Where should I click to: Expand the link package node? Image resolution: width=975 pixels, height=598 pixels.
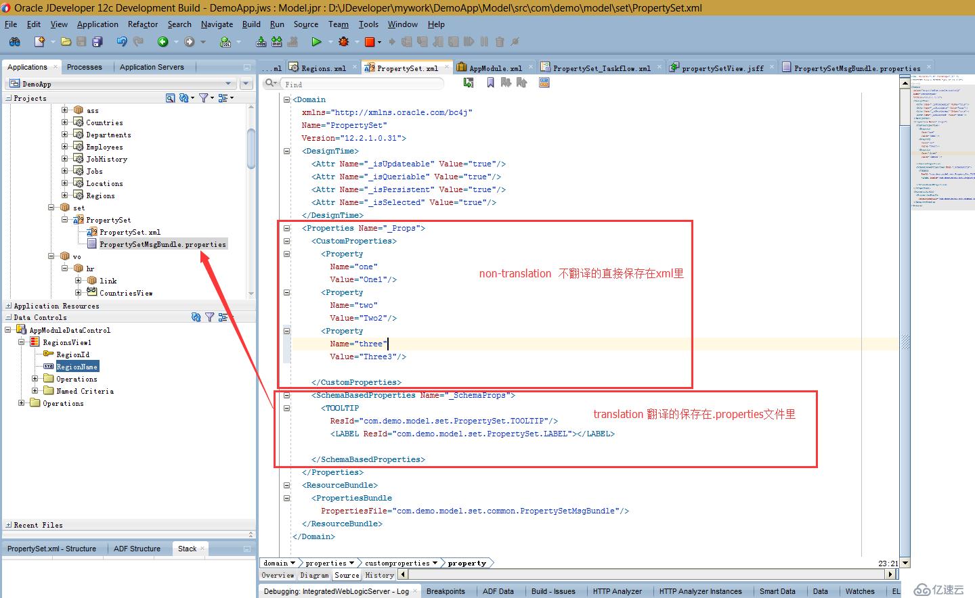point(79,281)
